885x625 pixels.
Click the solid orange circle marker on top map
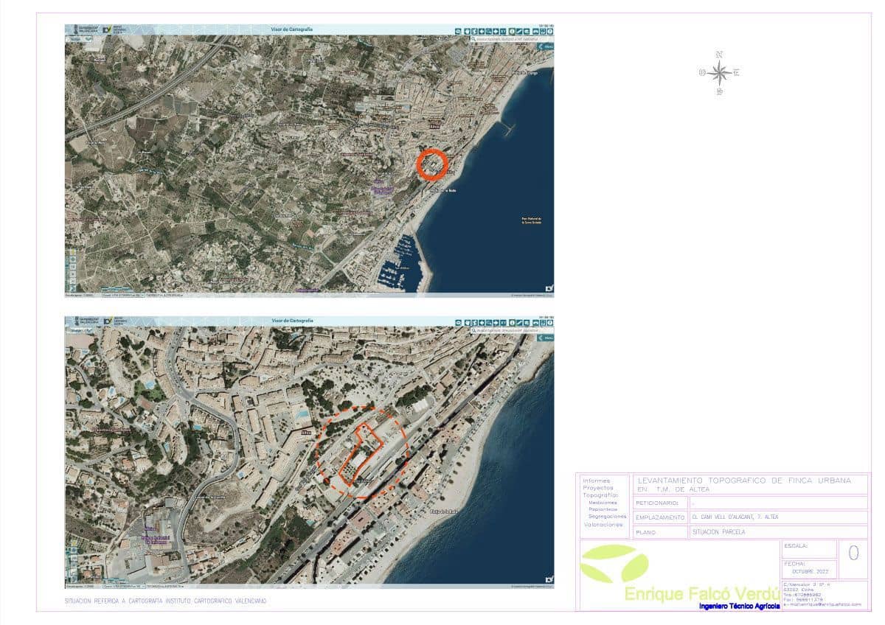point(431,164)
